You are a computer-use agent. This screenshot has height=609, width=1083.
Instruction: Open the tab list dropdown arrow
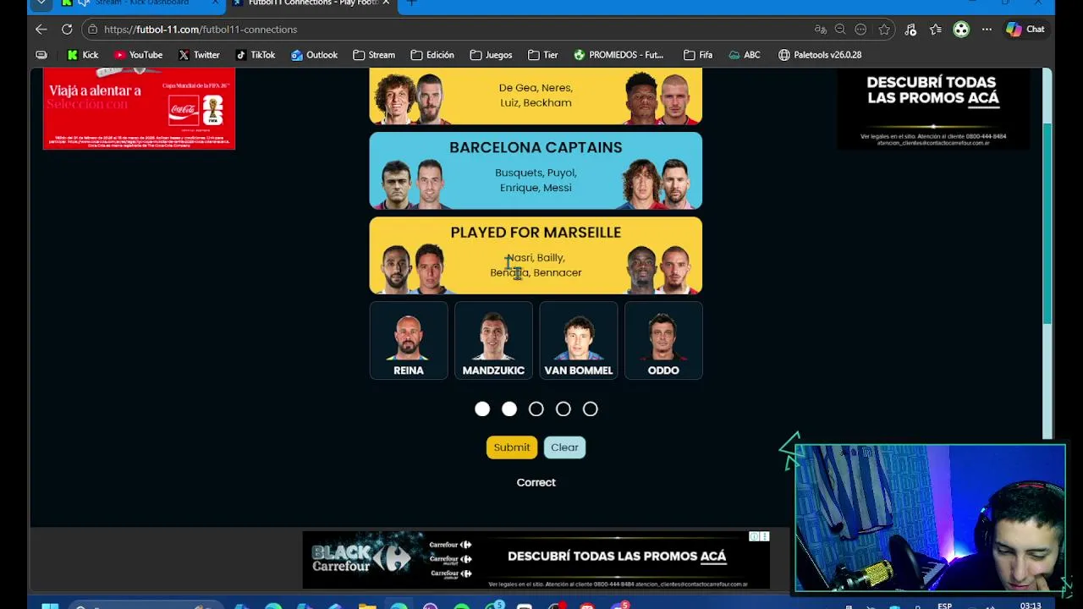tap(41, 3)
